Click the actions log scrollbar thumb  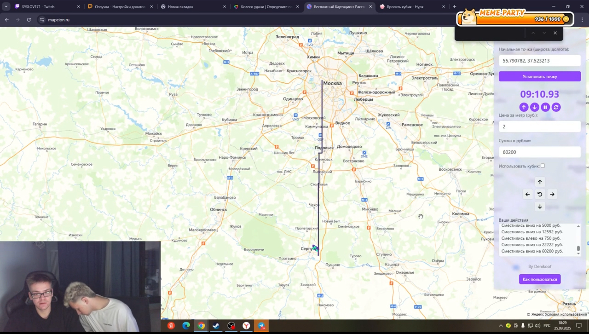pos(578,248)
